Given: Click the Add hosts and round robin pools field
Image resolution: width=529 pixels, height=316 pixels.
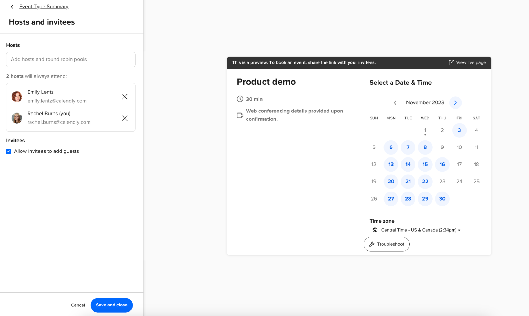Looking at the screenshot, I should [71, 60].
